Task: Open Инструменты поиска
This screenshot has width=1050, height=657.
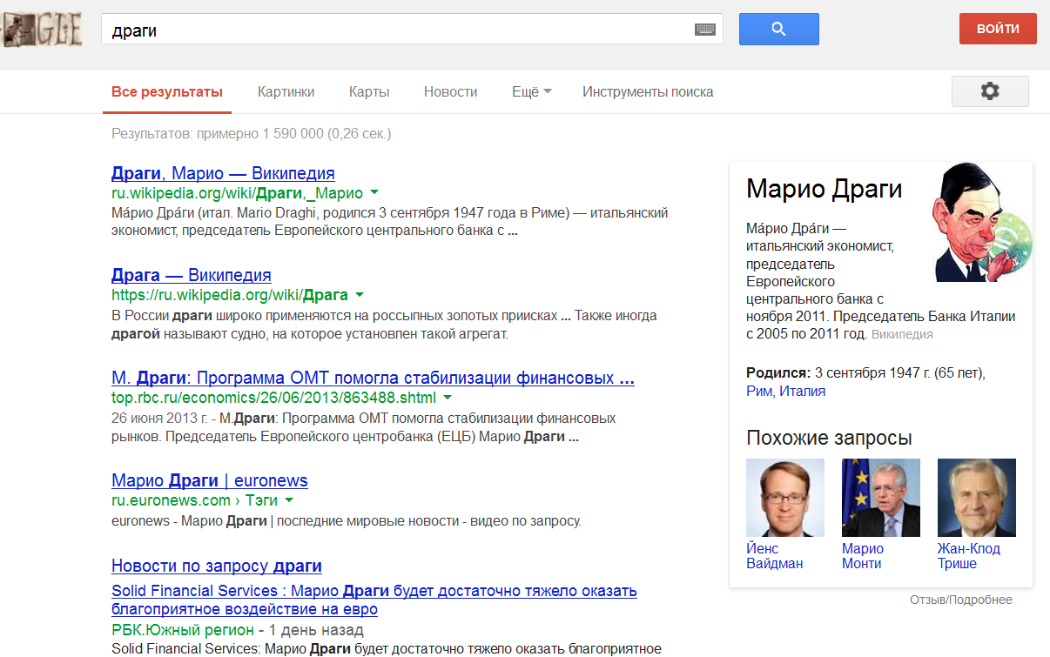Action: [648, 91]
